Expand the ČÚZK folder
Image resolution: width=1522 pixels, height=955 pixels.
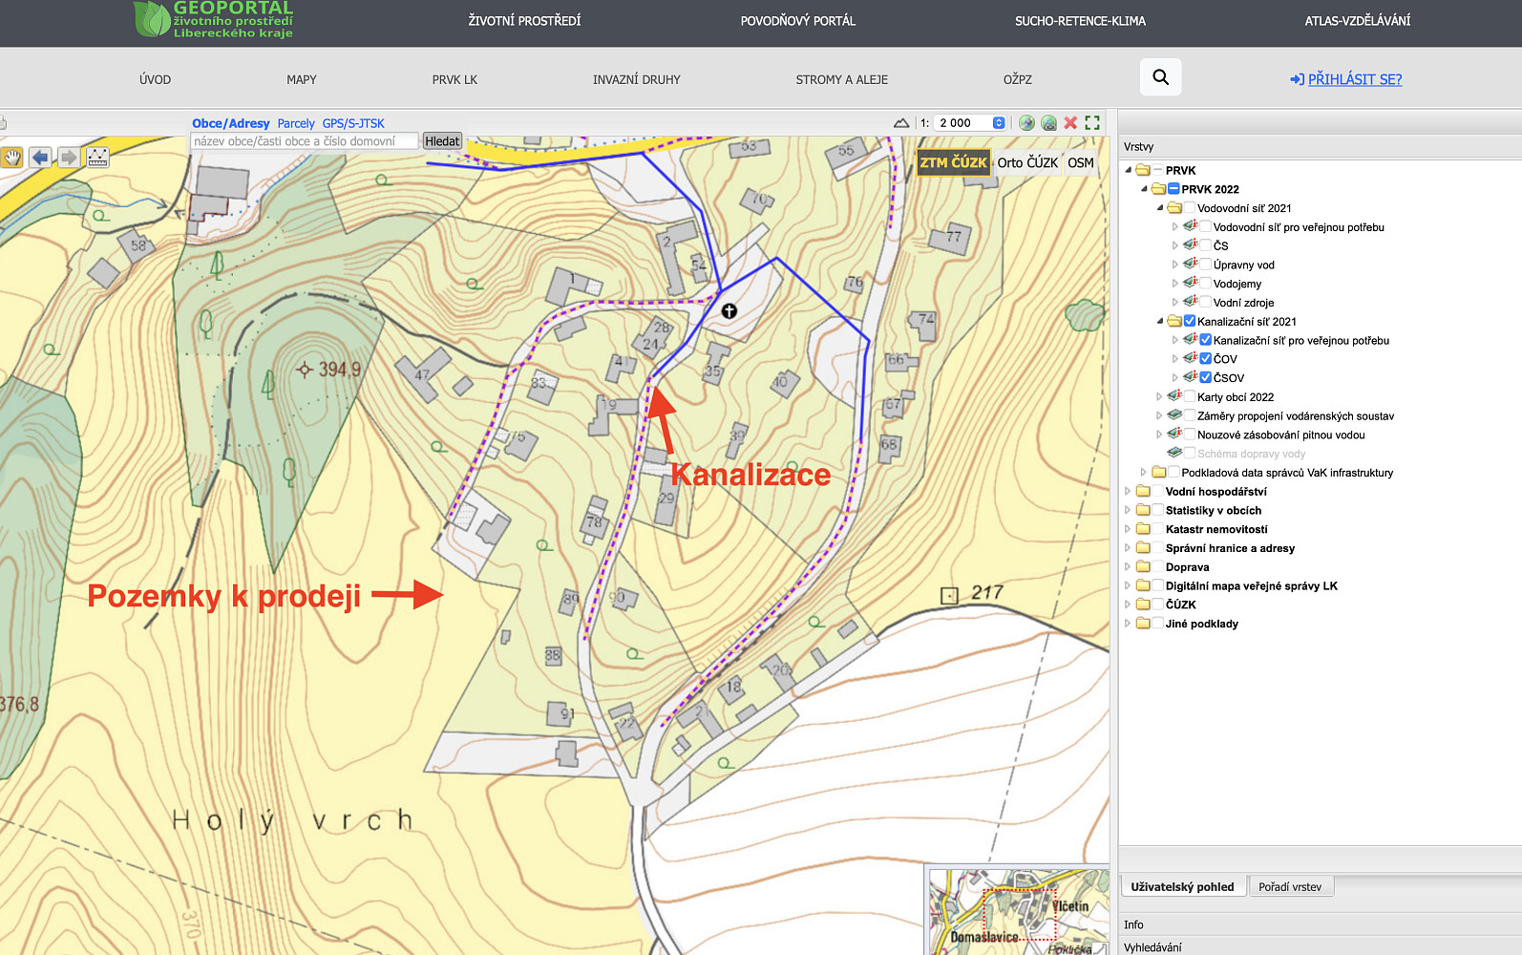click(x=1128, y=605)
